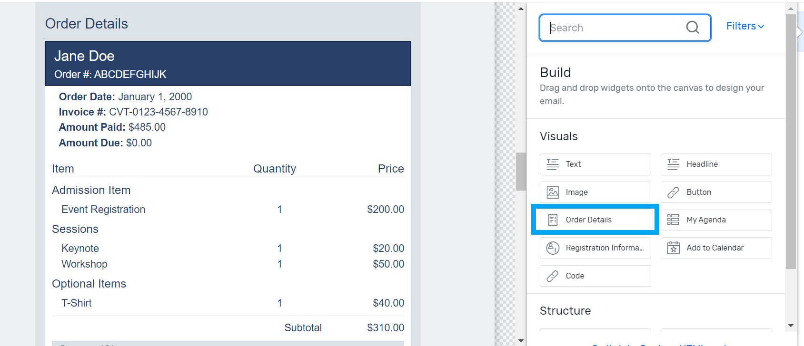
Task: Click the $40.00 T-Shirt price
Action: pyautogui.click(x=388, y=303)
